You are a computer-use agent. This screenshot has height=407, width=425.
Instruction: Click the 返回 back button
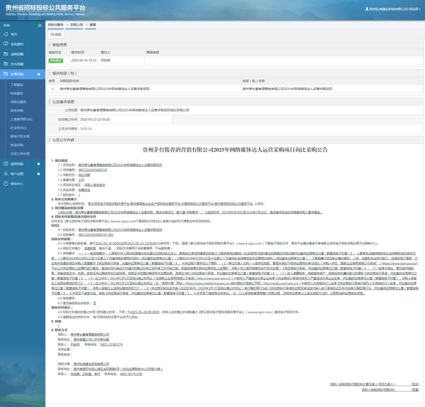click(x=56, y=34)
